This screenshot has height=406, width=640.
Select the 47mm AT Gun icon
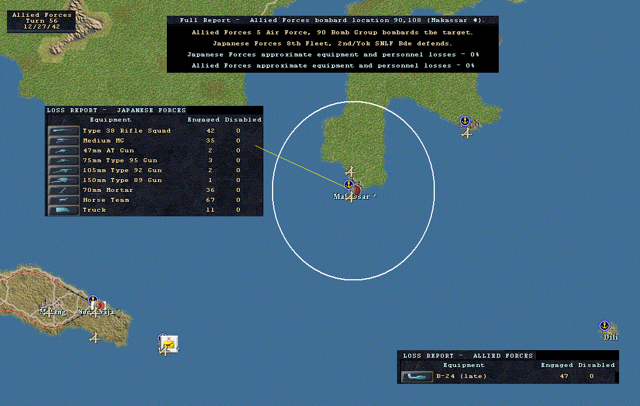click(63, 151)
